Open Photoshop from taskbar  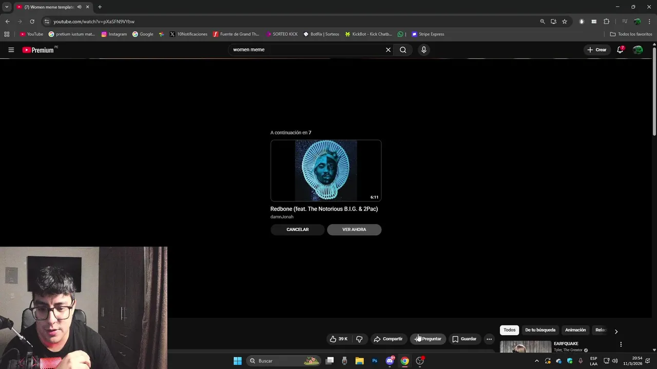(375, 361)
